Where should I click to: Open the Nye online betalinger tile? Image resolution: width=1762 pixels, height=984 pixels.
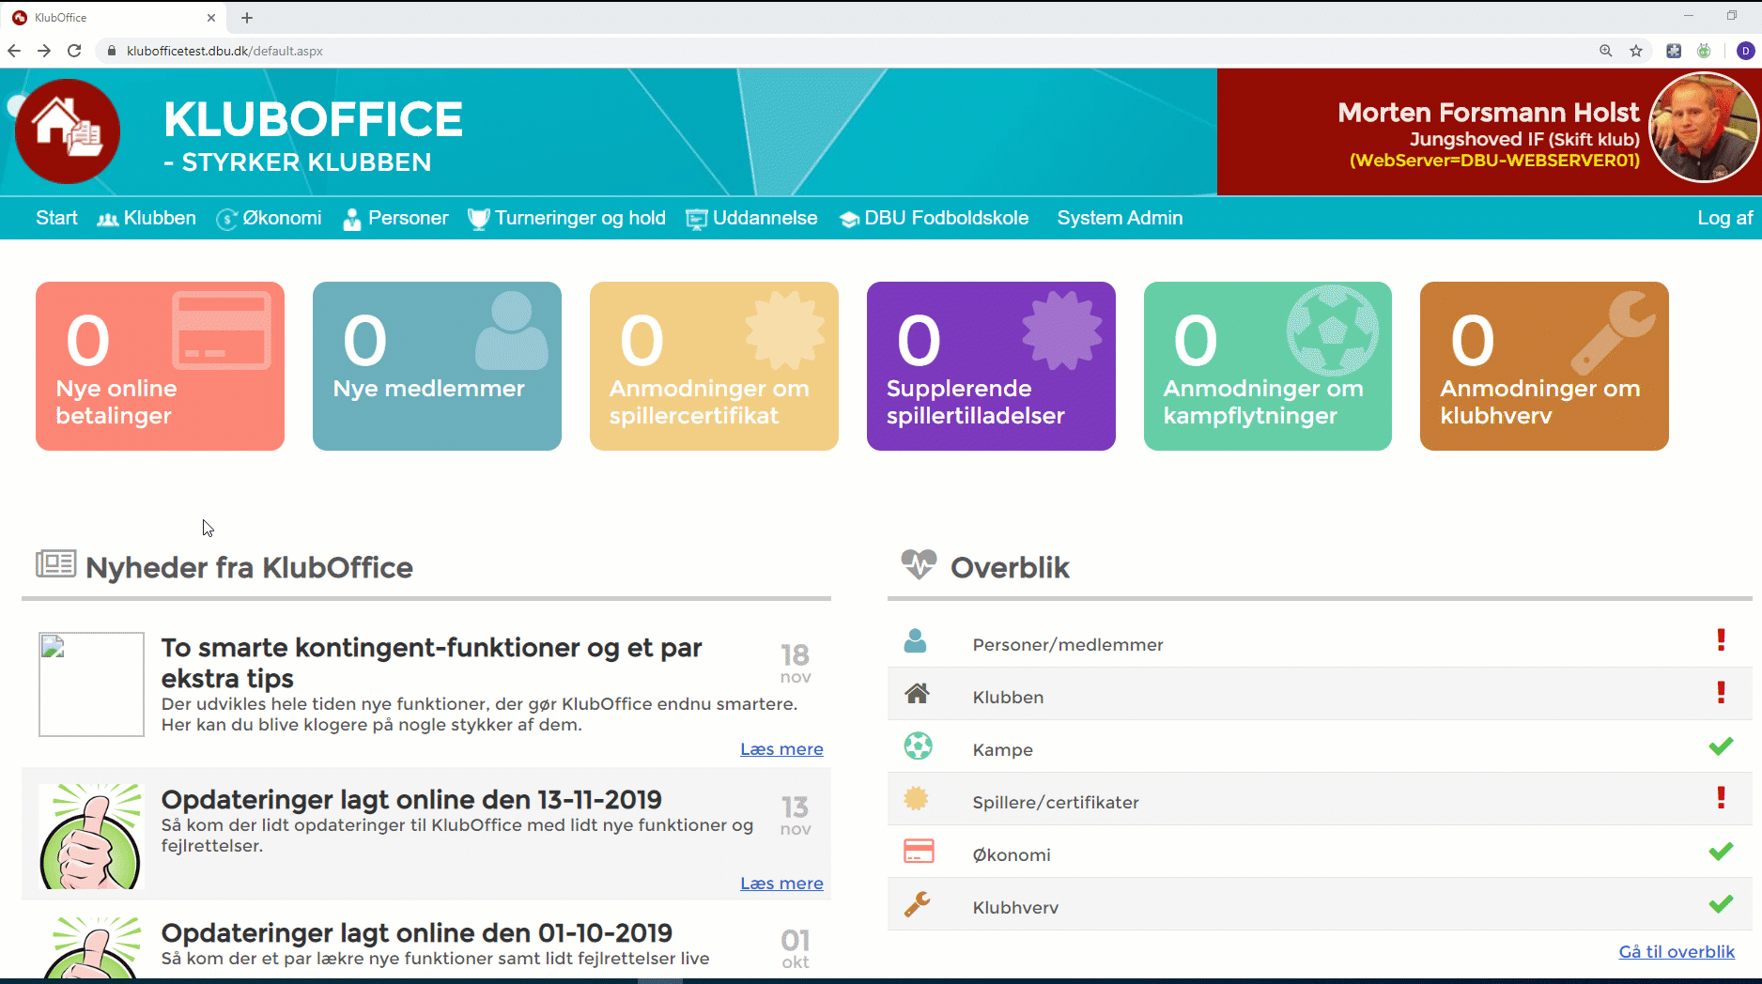pos(160,366)
